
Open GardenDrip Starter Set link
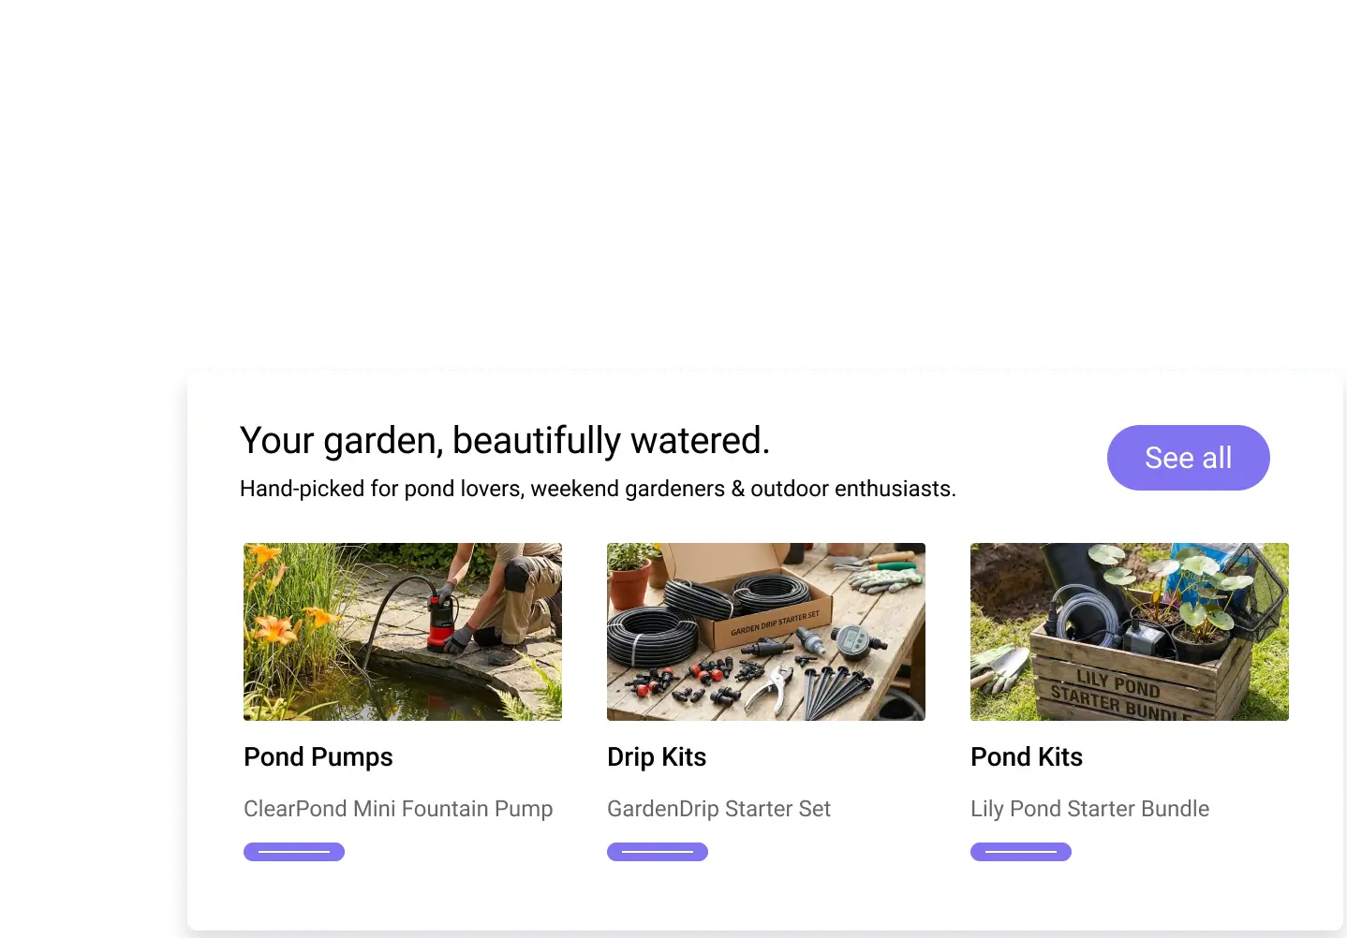point(718,809)
